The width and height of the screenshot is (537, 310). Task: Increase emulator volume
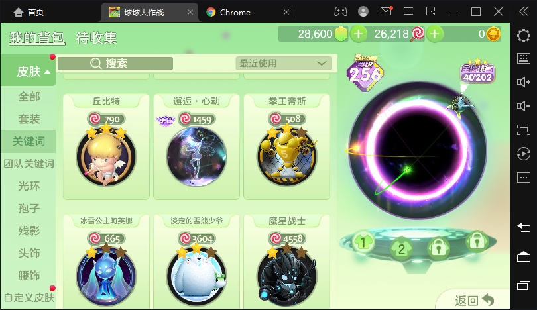(523, 82)
